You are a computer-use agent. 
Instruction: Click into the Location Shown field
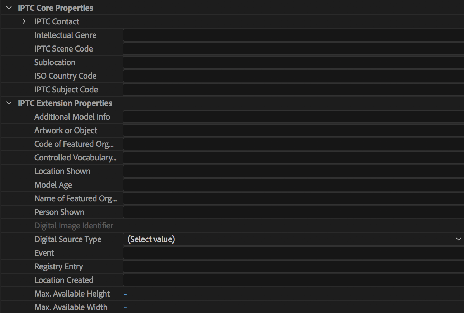click(251, 171)
